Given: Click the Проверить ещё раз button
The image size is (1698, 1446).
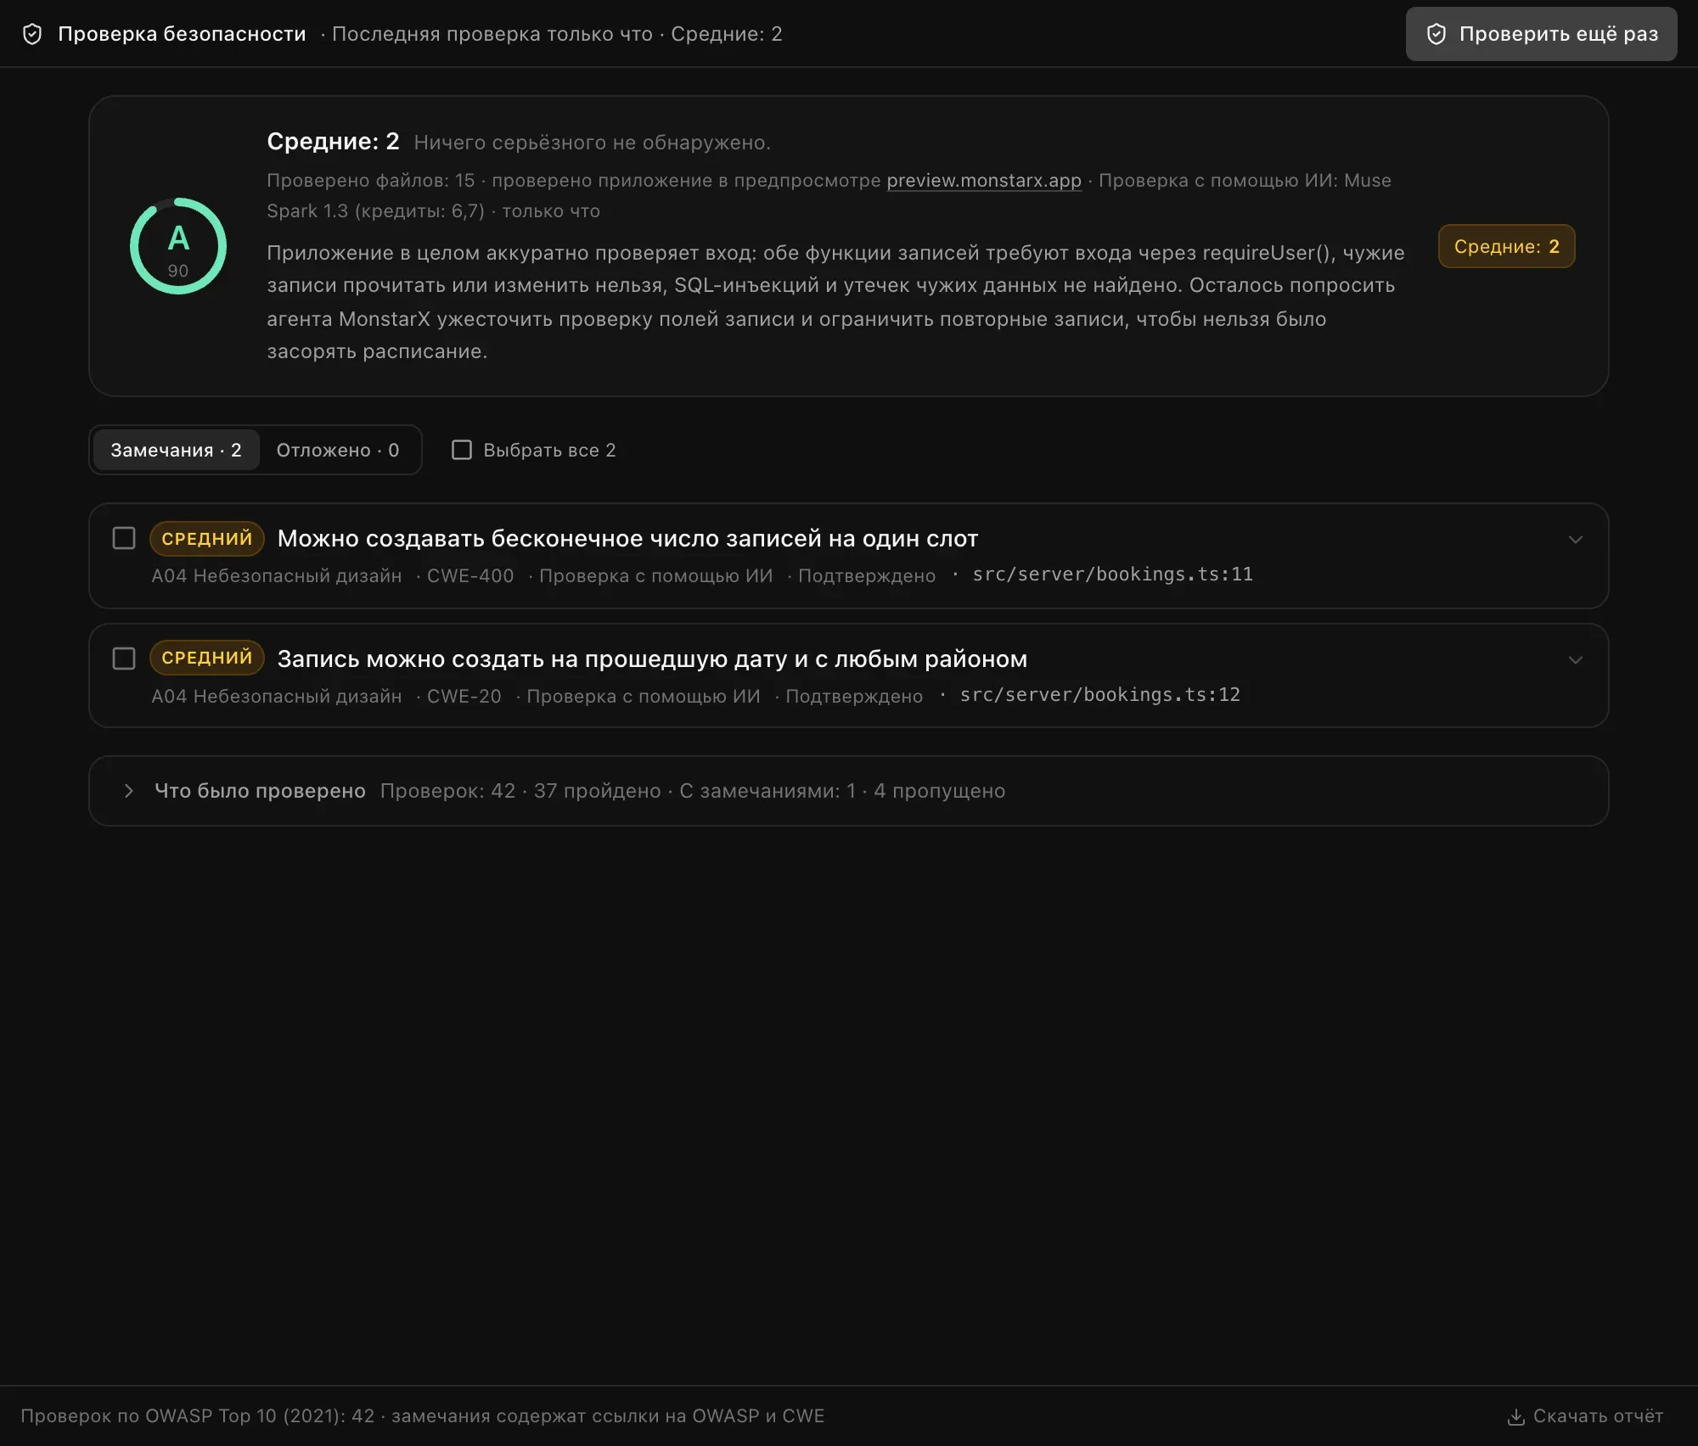Looking at the screenshot, I should click(x=1541, y=34).
